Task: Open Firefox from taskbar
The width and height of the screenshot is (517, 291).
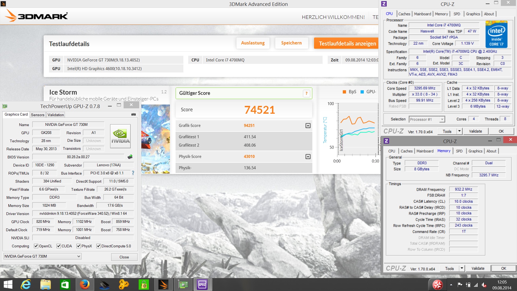Action: point(85,285)
